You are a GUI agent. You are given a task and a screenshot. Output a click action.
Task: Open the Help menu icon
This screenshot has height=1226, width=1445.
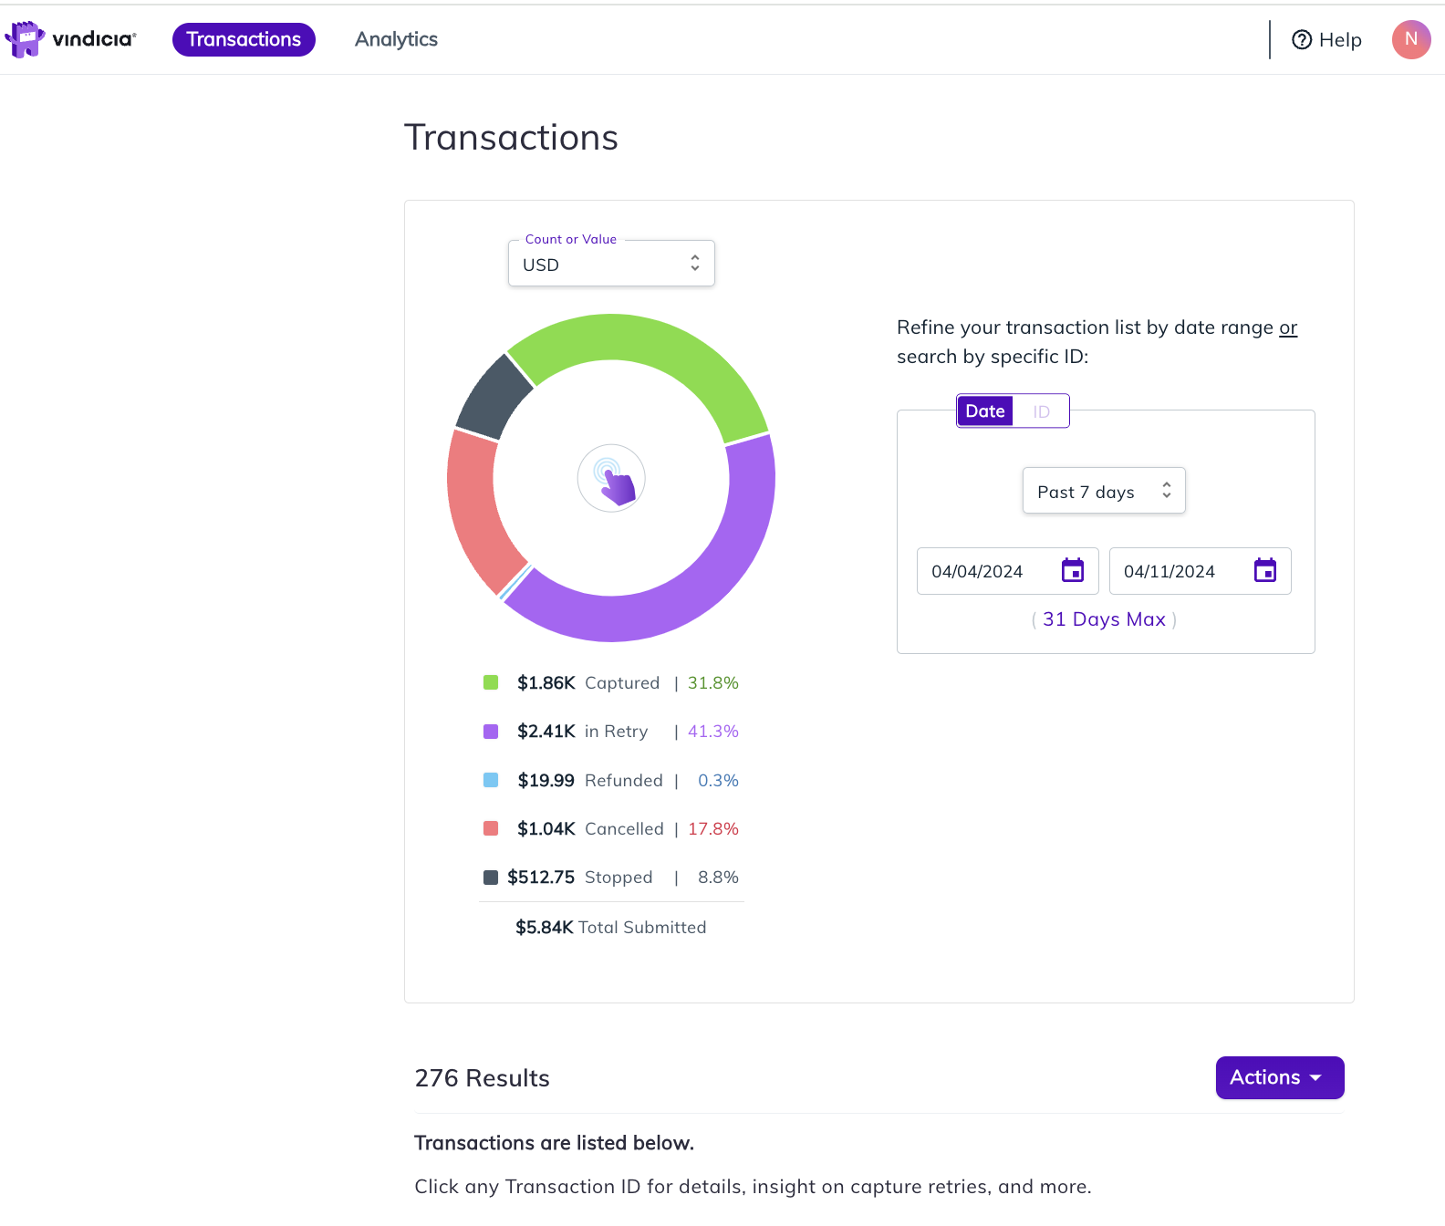coord(1302,39)
